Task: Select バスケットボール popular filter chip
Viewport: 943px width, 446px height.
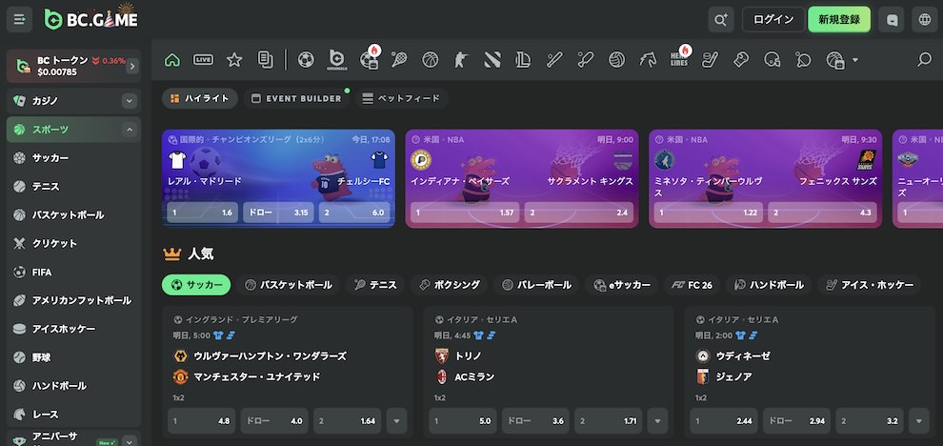Action: (288, 285)
